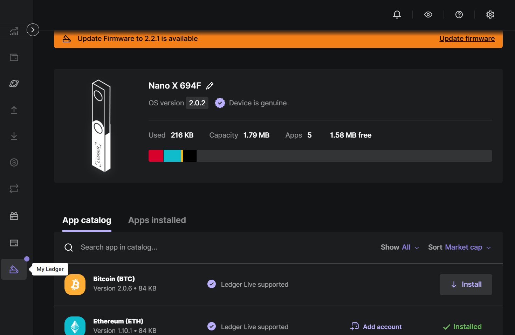Select the My Ledger sidebar icon
Screen dimensions: 515x335
14,269
